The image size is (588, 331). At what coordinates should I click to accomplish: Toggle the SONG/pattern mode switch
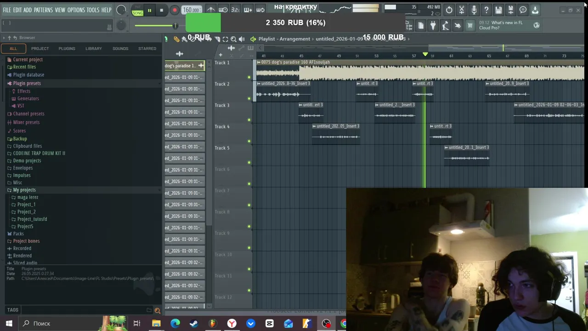[137, 11]
